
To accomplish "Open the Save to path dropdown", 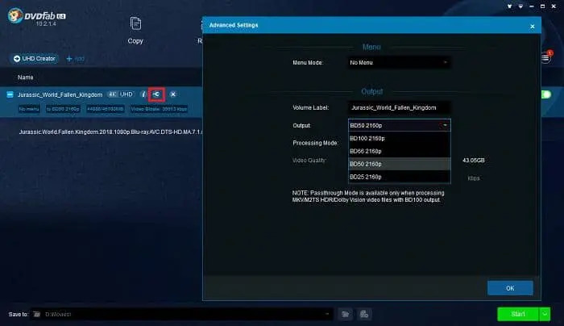I will coord(327,314).
